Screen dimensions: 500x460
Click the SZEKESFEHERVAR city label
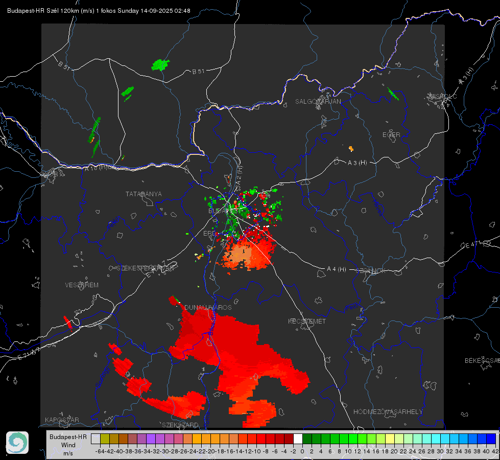(146, 268)
